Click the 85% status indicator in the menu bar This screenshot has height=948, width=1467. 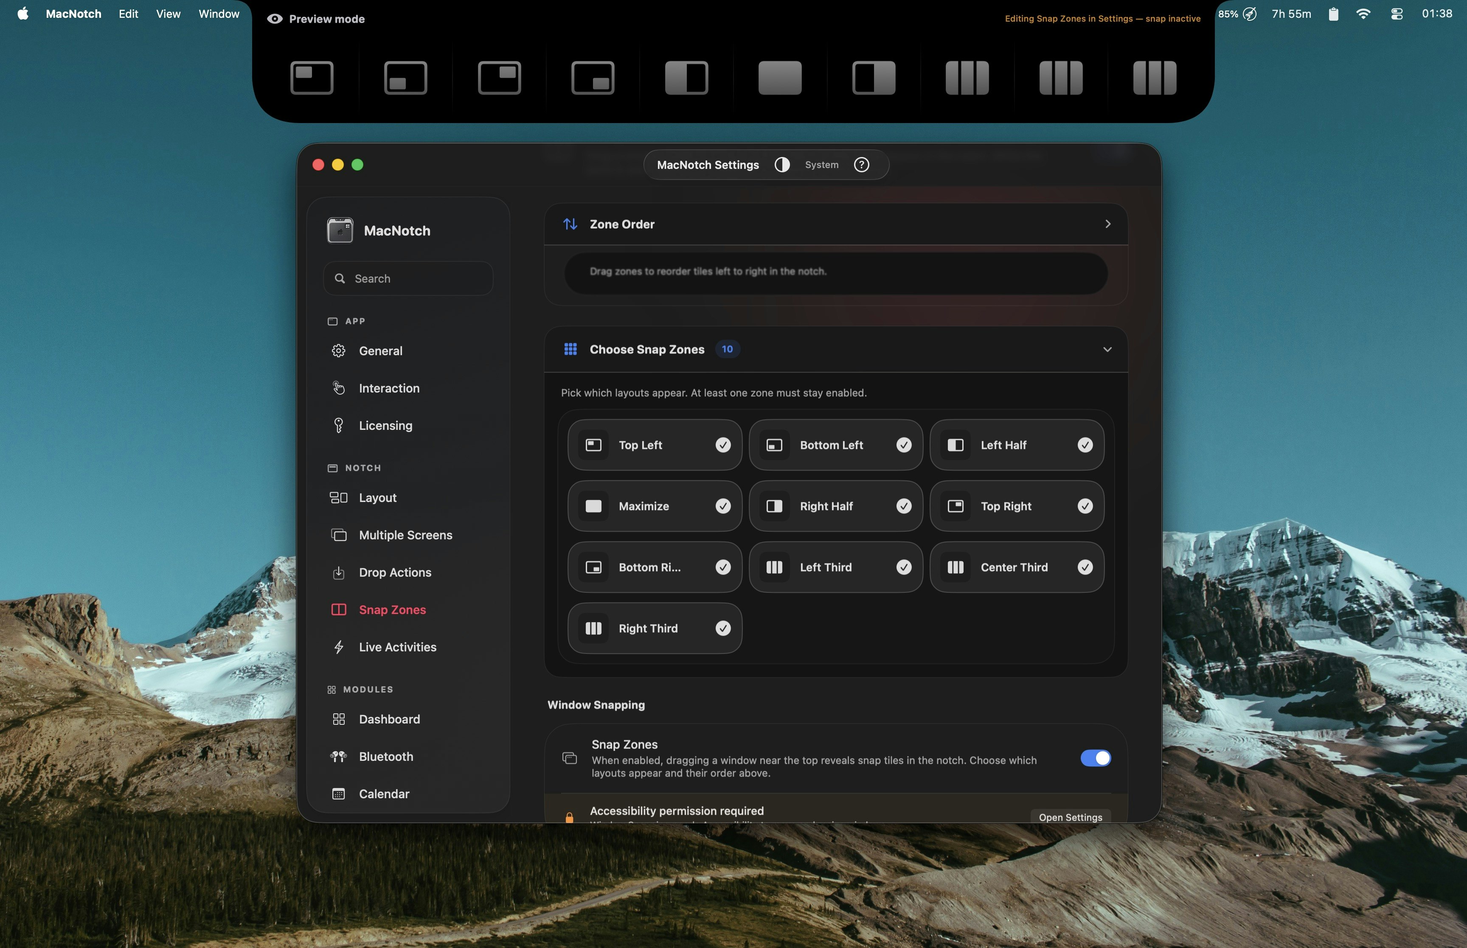click(x=1237, y=14)
